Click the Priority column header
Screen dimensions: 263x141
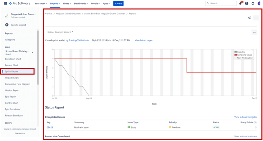173,122
